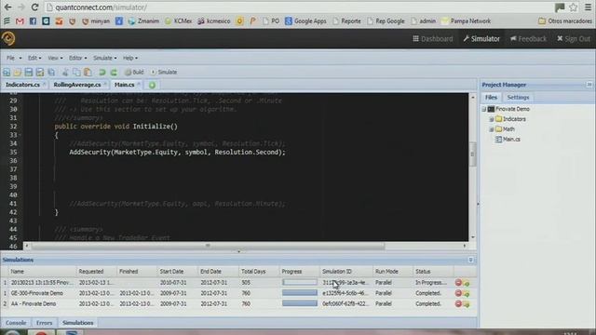
Task: Click the browser back arrow
Action: point(7,7)
